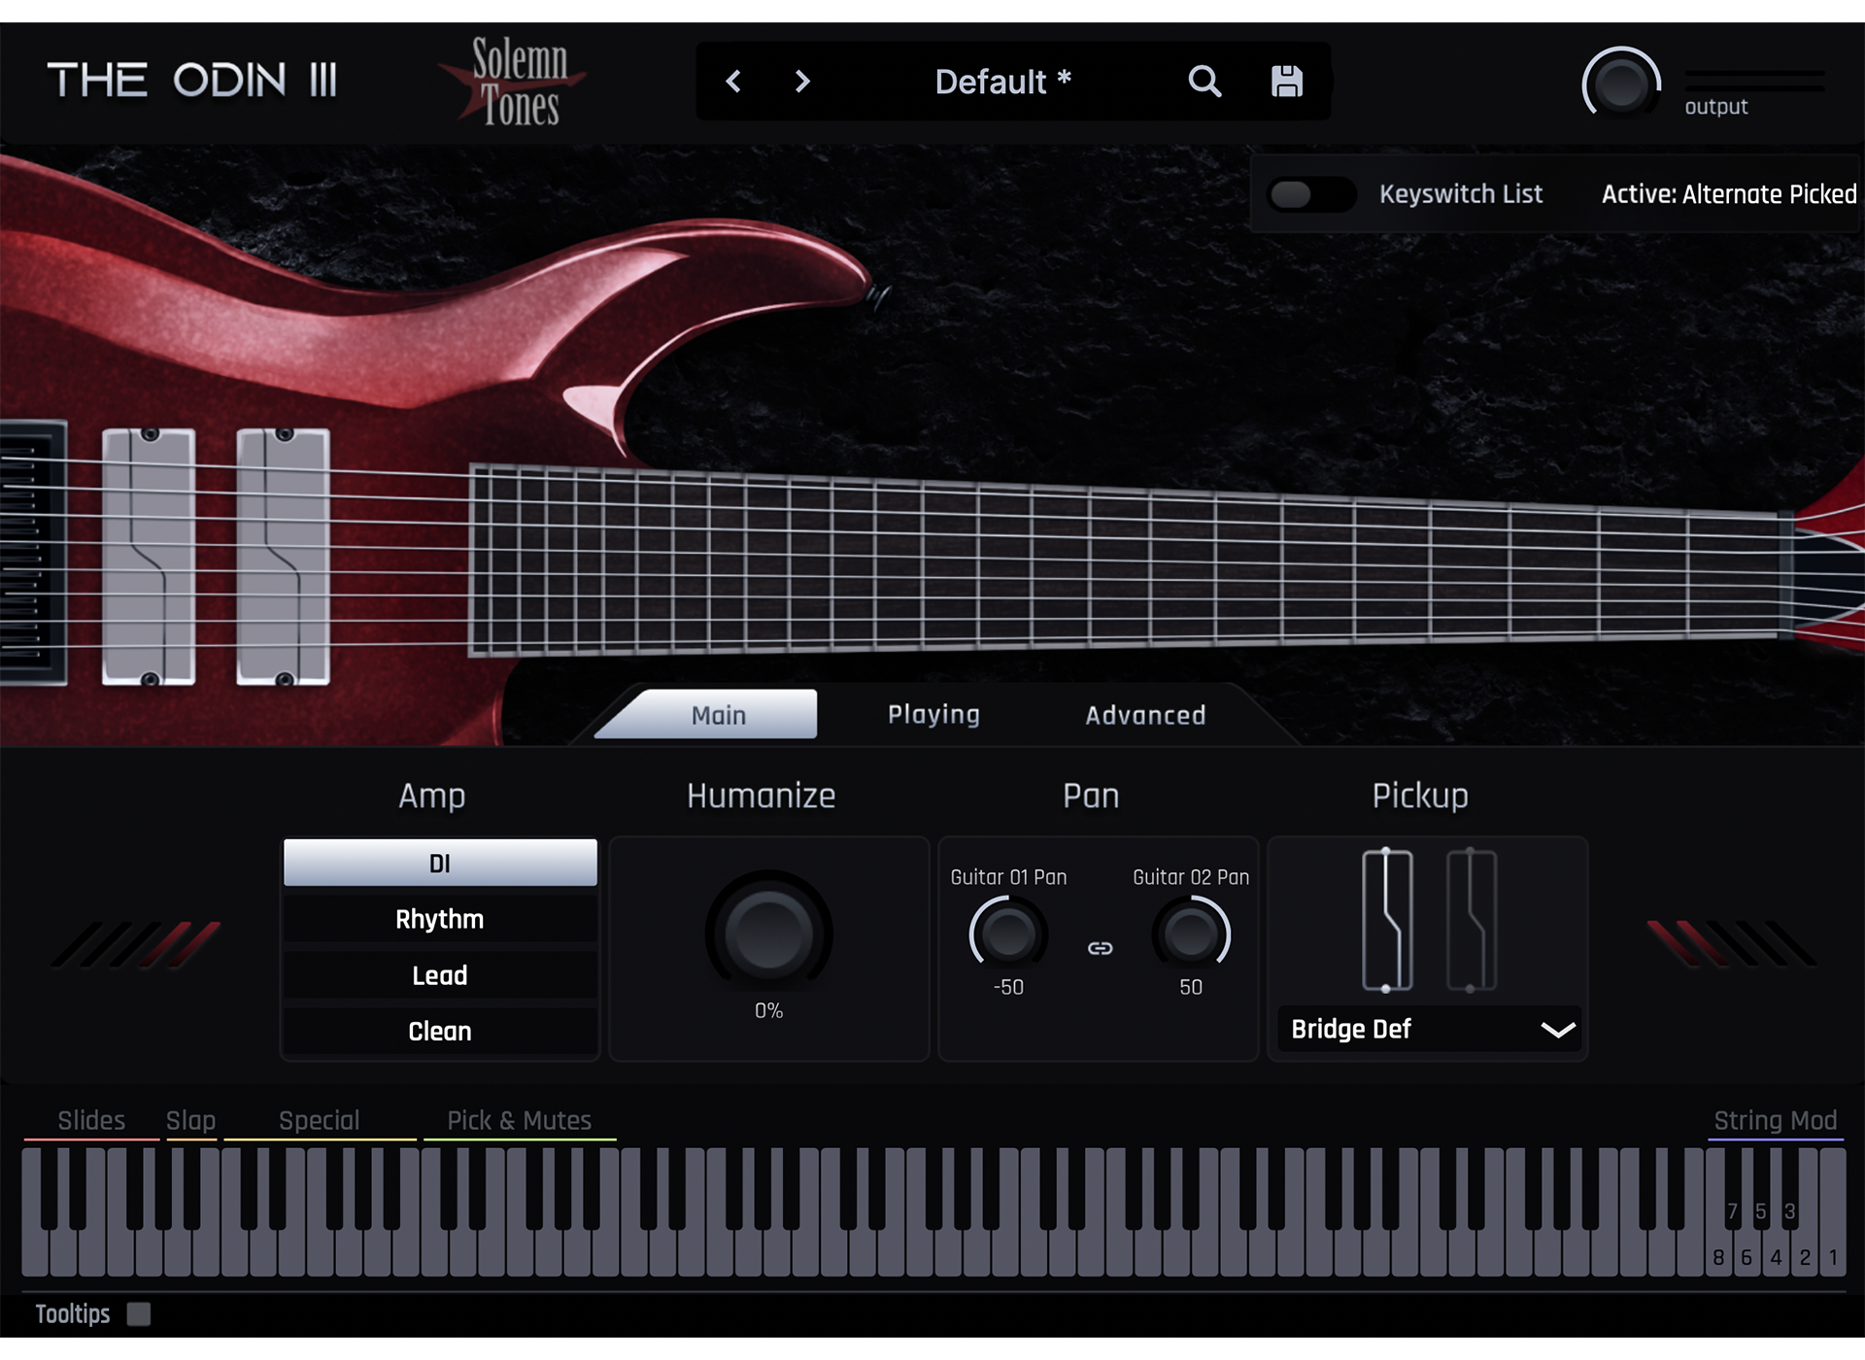Click the Tooltips label text
The height and width of the screenshot is (1360, 1865).
(x=73, y=1314)
